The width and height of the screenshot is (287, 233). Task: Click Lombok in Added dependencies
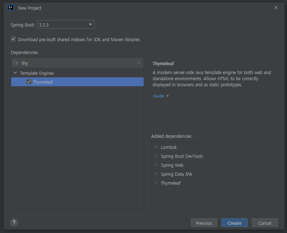click(x=169, y=147)
